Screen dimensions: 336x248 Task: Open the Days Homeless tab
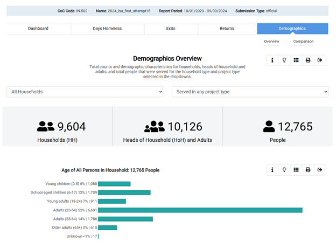[x=107, y=29]
